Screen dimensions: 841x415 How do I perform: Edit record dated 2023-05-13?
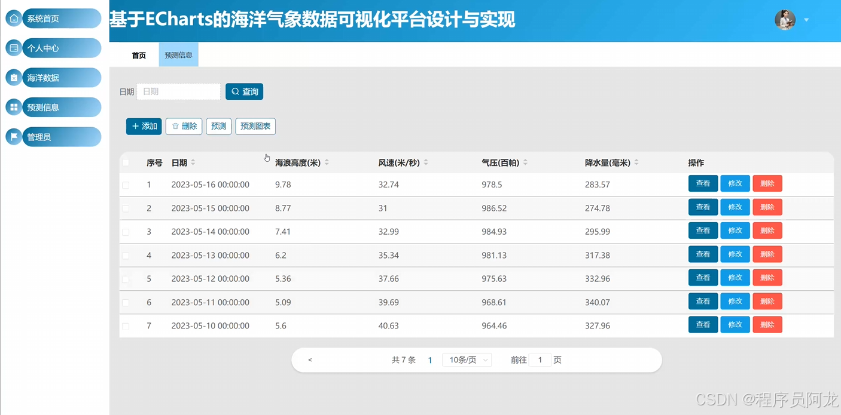(x=735, y=254)
